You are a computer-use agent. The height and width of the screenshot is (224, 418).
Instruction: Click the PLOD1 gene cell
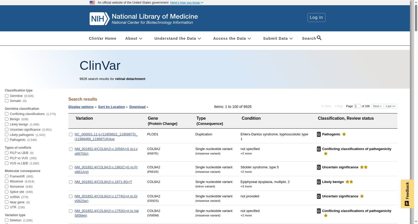(x=153, y=134)
